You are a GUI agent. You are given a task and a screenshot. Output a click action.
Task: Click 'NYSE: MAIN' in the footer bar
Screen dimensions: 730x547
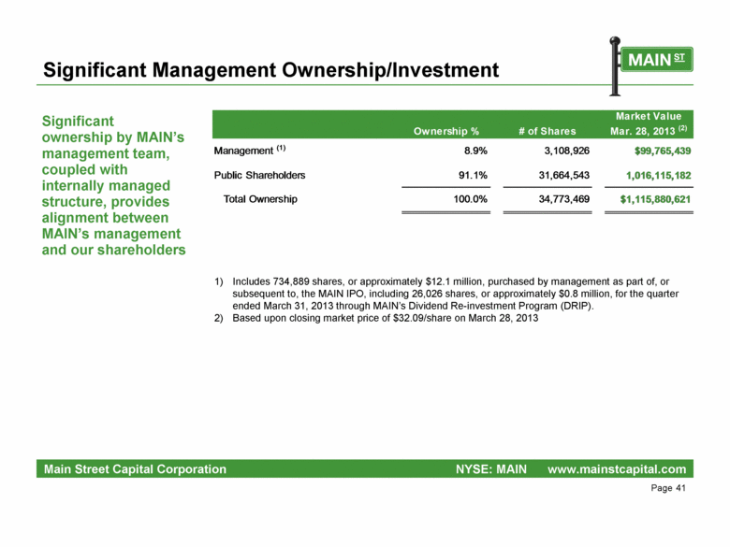tap(491, 468)
